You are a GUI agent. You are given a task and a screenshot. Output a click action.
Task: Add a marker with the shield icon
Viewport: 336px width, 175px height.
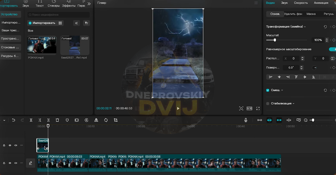coord(67,120)
